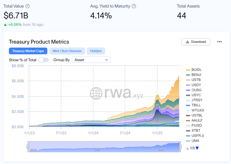Toggle Show % of Total switch
The width and height of the screenshot is (231, 164).
44,60
